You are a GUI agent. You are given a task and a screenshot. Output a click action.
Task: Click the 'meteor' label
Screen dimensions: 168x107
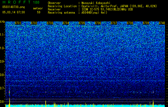38,8
